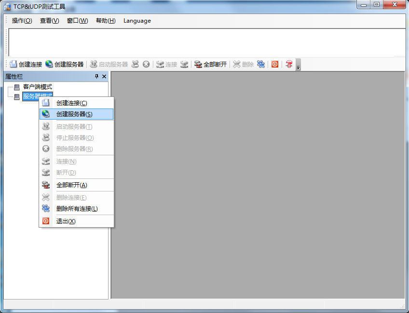Click the disconnect icon right of 连接
The height and width of the screenshot is (313, 409).
(x=184, y=64)
